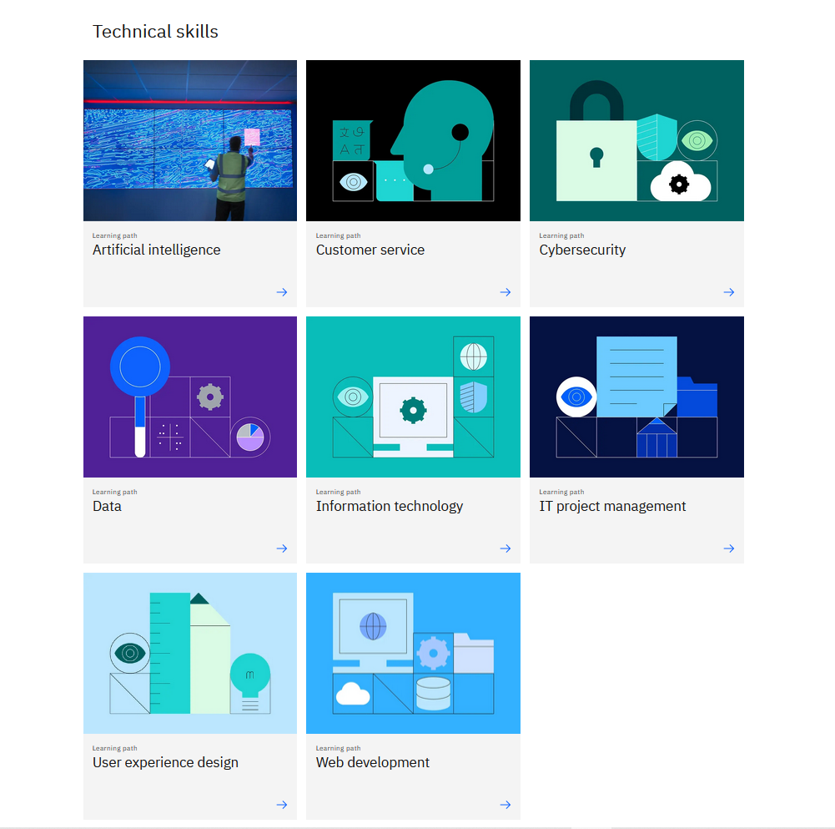Click the arrow icon on Web development card
835x829 pixels.
pos(505,805)
